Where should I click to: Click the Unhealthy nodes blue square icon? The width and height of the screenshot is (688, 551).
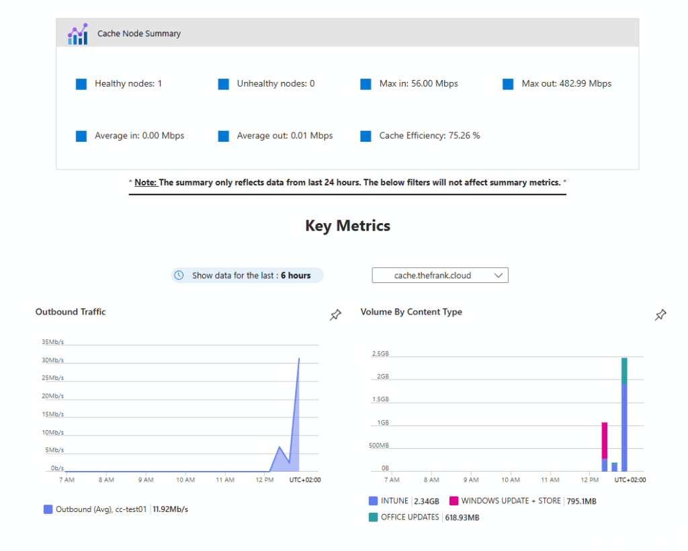(x=224, y=84)
